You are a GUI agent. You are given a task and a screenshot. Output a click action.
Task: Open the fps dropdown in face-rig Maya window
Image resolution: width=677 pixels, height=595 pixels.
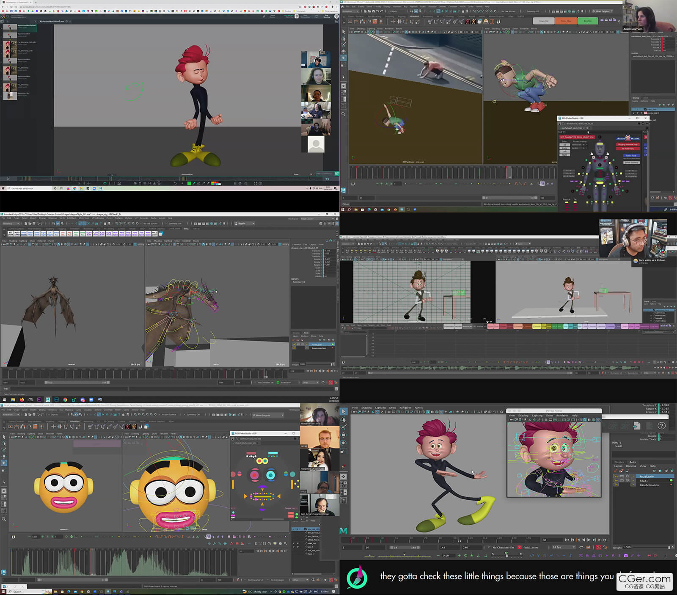tap(300, 580)
